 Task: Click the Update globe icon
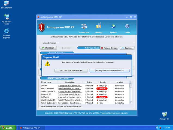[113, 26]
